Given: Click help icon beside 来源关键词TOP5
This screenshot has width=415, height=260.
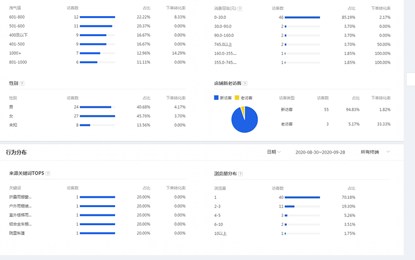Looking at the screenshot, I should point(48,174).
